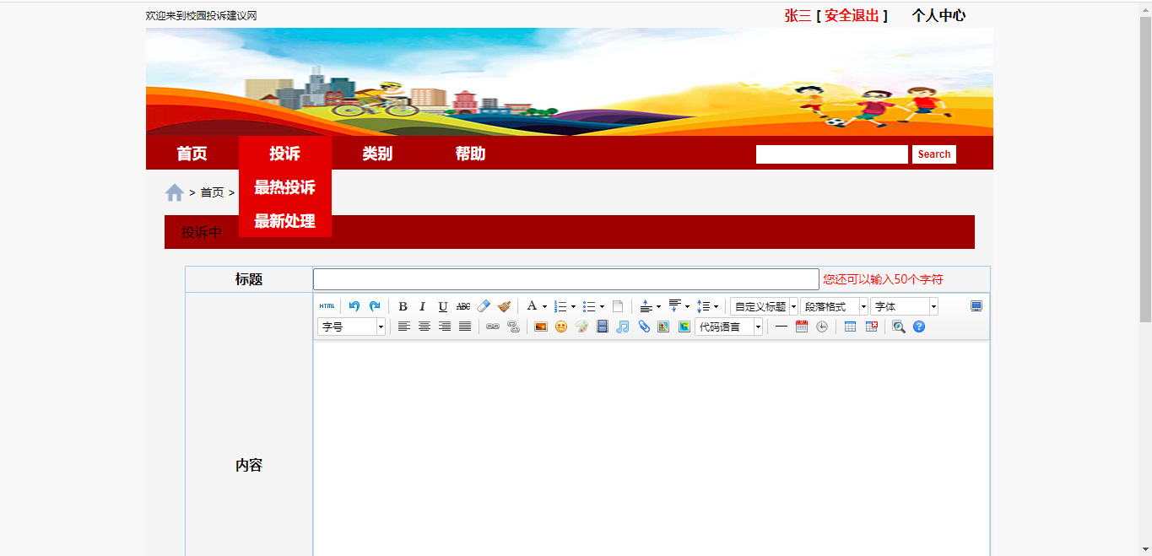
Task: Click paragraph spacing before icon
Action: pos(648,306)
